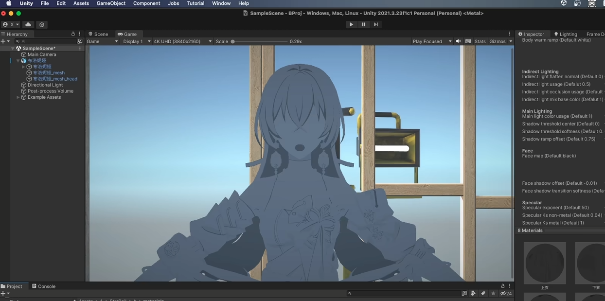
Task: Open the SampleScene options kebab menu
Action: click(80, 49)
